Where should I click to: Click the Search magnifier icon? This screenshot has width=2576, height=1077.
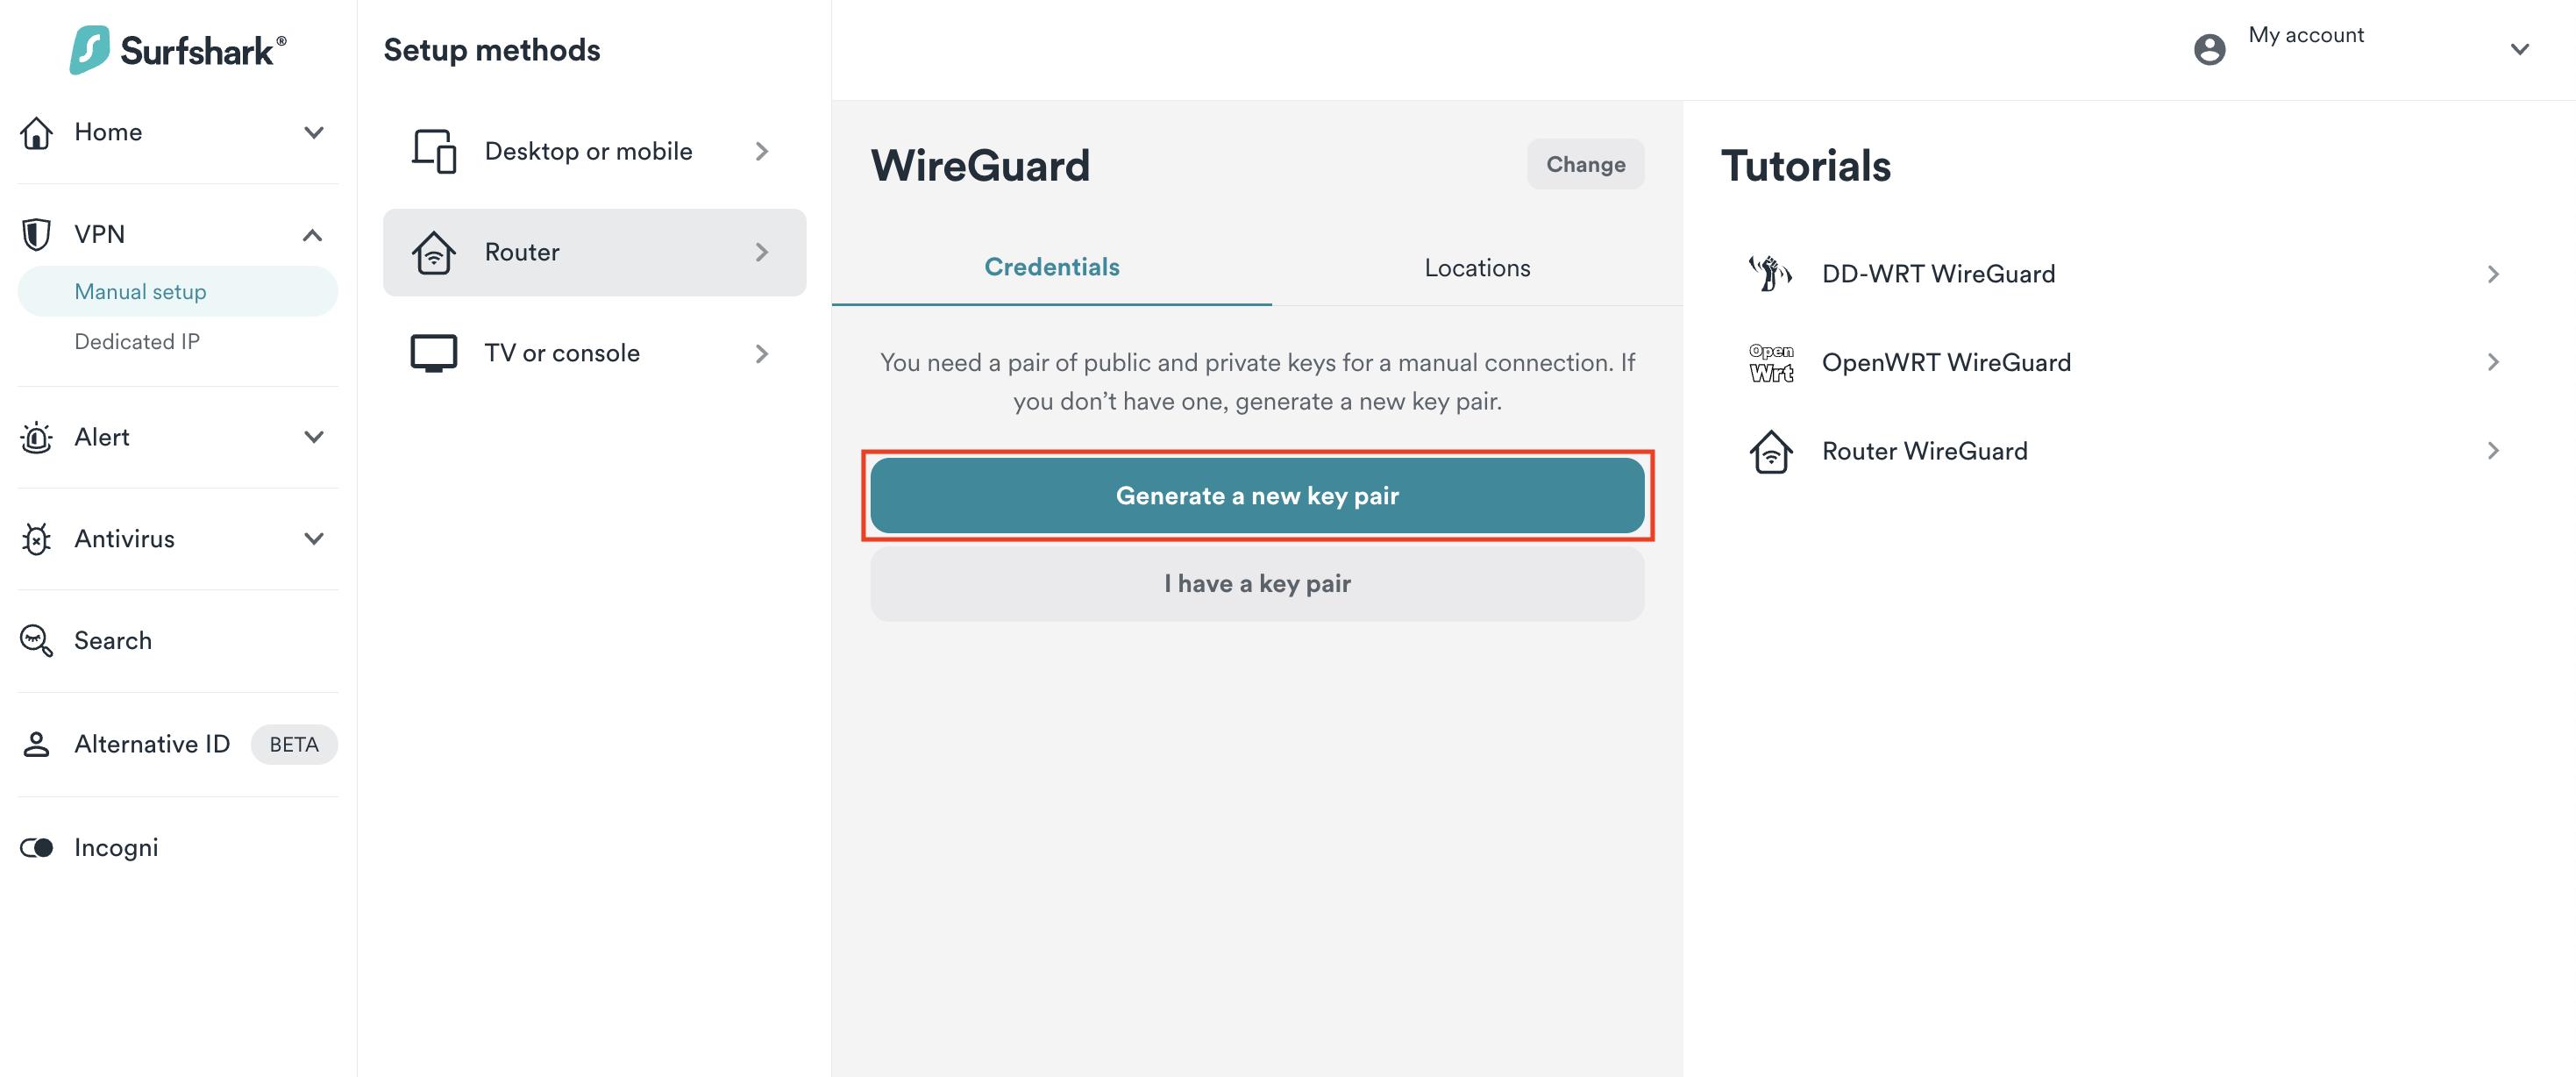coord(36,641)
